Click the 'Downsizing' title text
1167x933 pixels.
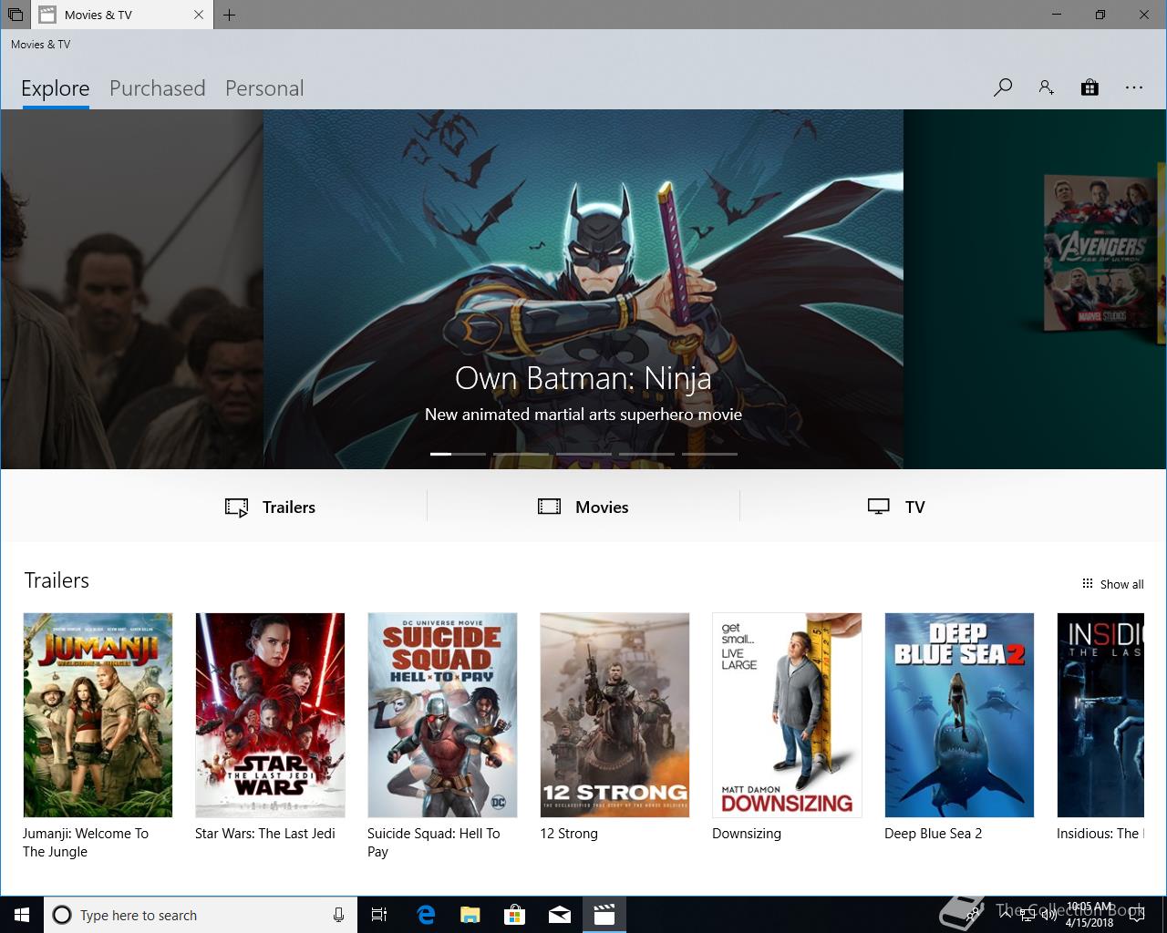pyautogui.click(x=747, y=834)
